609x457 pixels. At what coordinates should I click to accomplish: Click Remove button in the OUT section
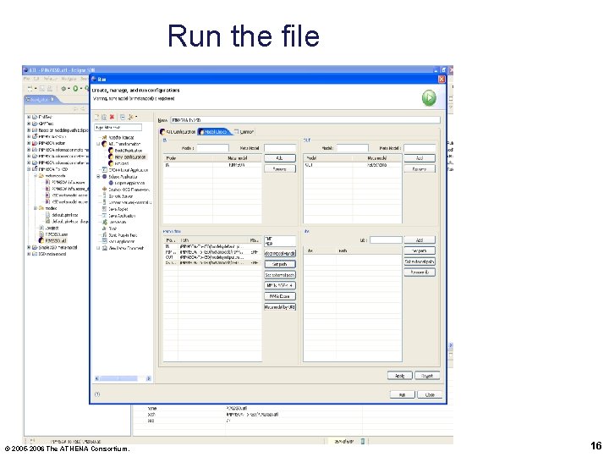[x=420, y=168]
